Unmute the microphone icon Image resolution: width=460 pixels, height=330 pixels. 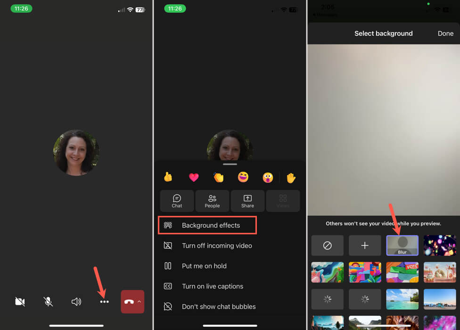(48, 302)
